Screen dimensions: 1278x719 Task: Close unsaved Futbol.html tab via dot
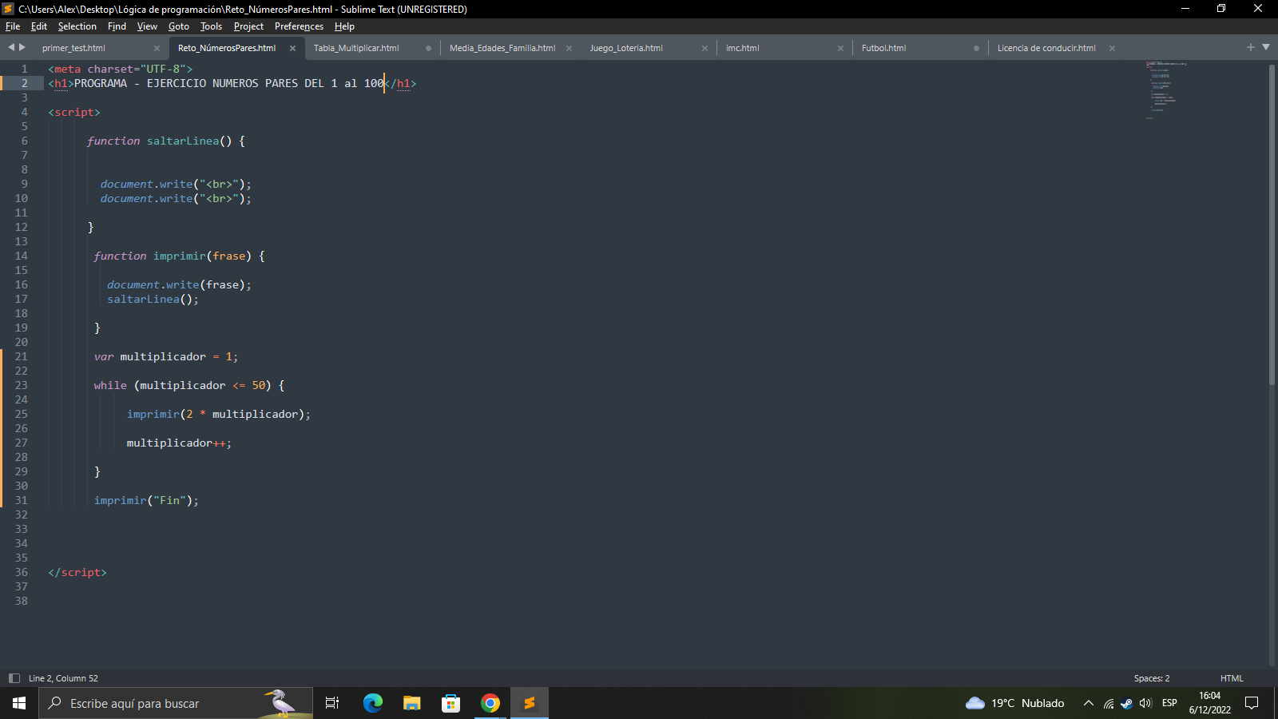point(976,48)
